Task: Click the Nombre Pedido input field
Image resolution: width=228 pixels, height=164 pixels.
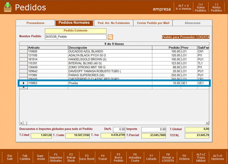Action: (x=75, y=37)
